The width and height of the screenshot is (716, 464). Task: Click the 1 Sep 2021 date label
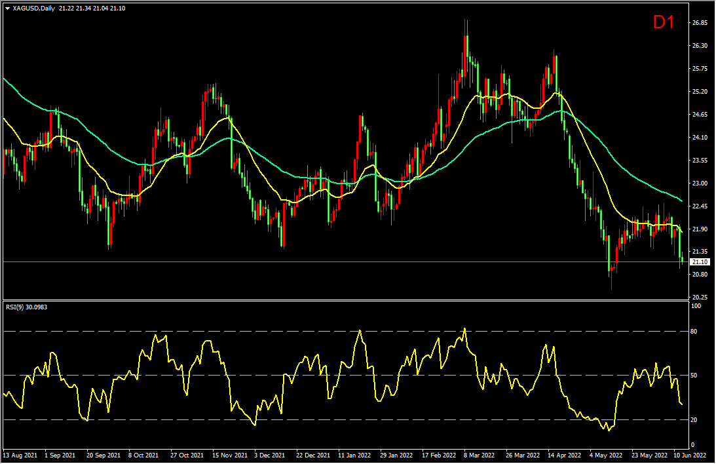(x=60, y=455)
